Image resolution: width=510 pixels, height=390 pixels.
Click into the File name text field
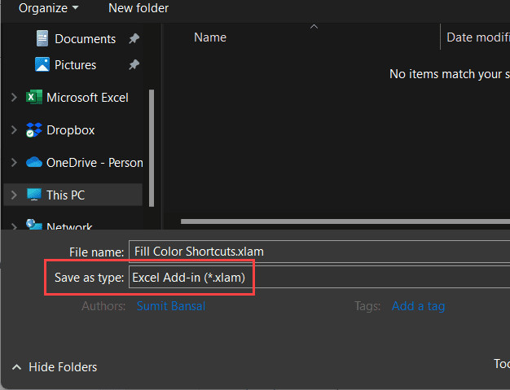(318, 252)
